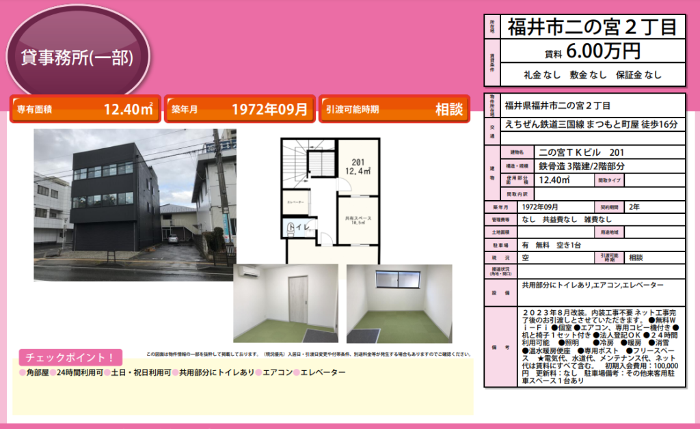This screenshot has width=700, height=429.
Task: Click the 土地面積 label cell
Action: click(500, 232)
